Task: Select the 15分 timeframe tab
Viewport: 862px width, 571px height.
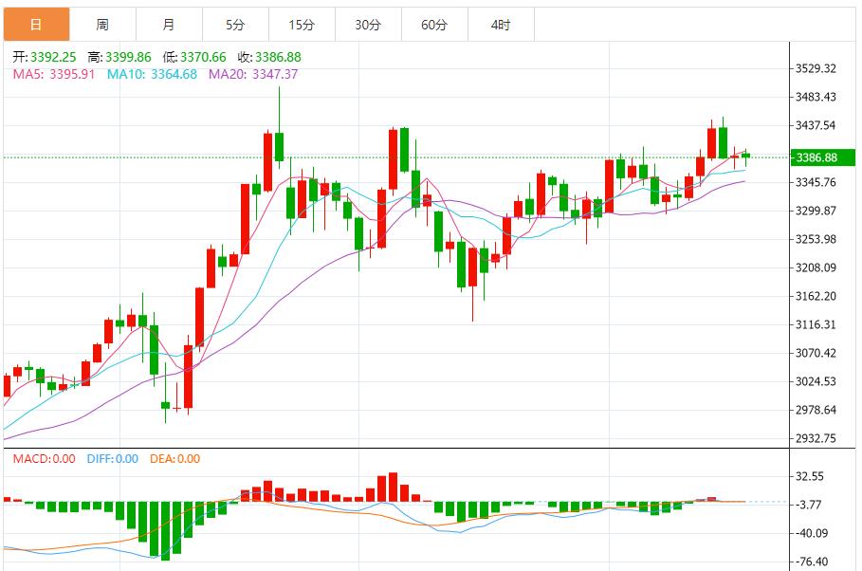Action: (x=302, y=25)
